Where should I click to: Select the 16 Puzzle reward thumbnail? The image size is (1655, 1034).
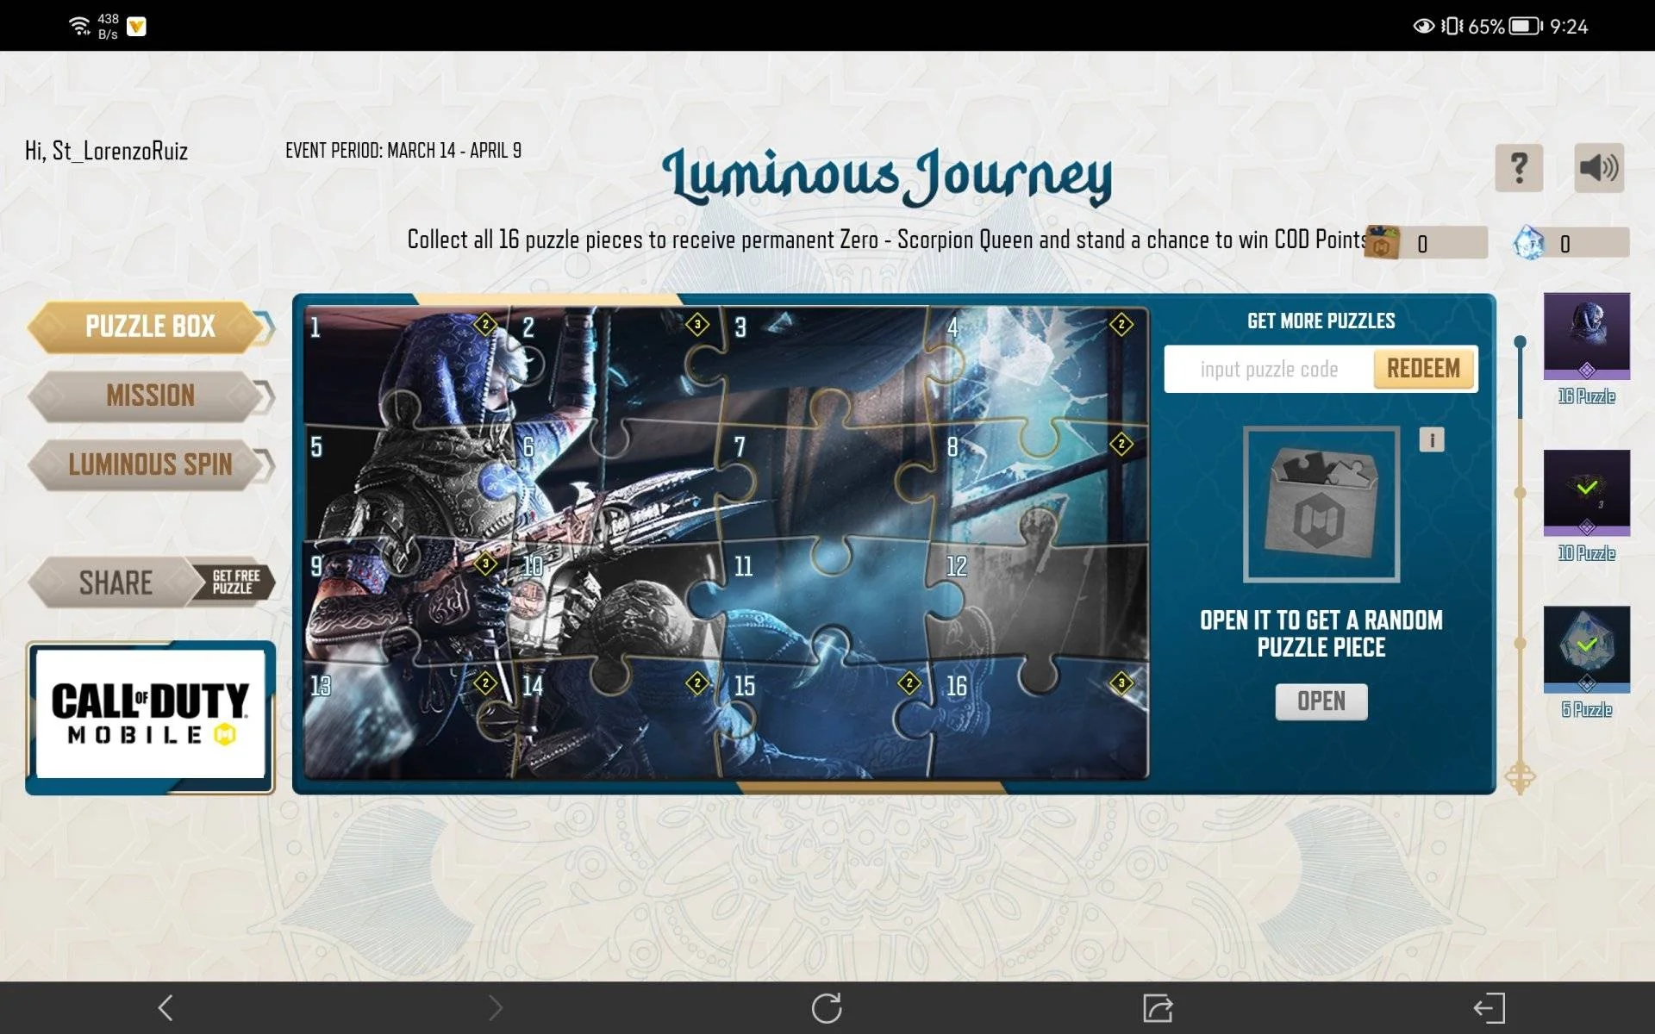click(1587, 336)
